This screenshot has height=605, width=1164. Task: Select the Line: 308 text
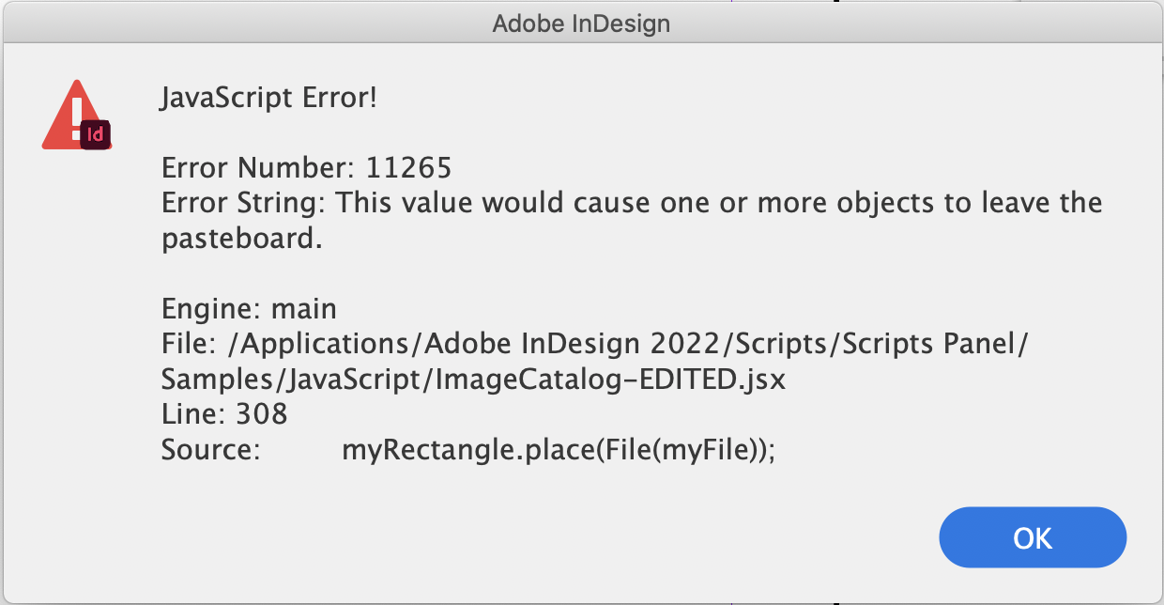click(224, 413)
